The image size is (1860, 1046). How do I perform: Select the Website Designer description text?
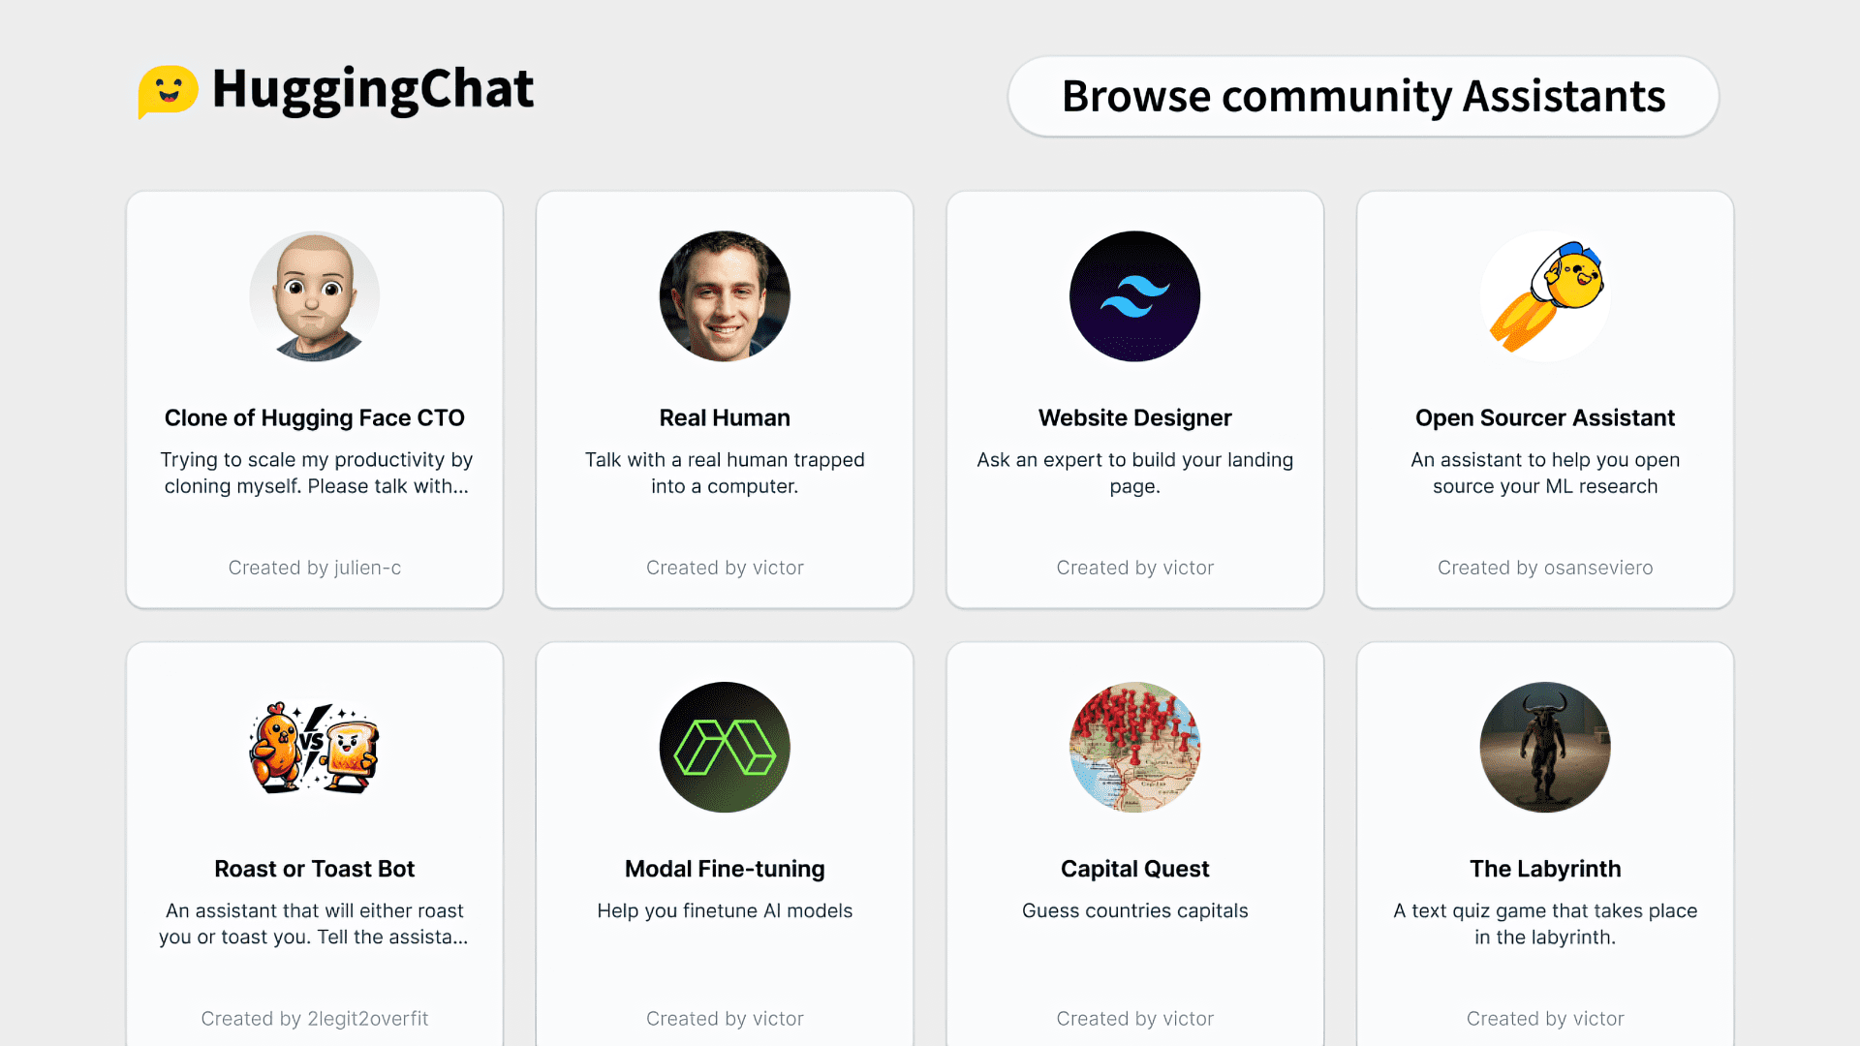tap(1134, 473)
